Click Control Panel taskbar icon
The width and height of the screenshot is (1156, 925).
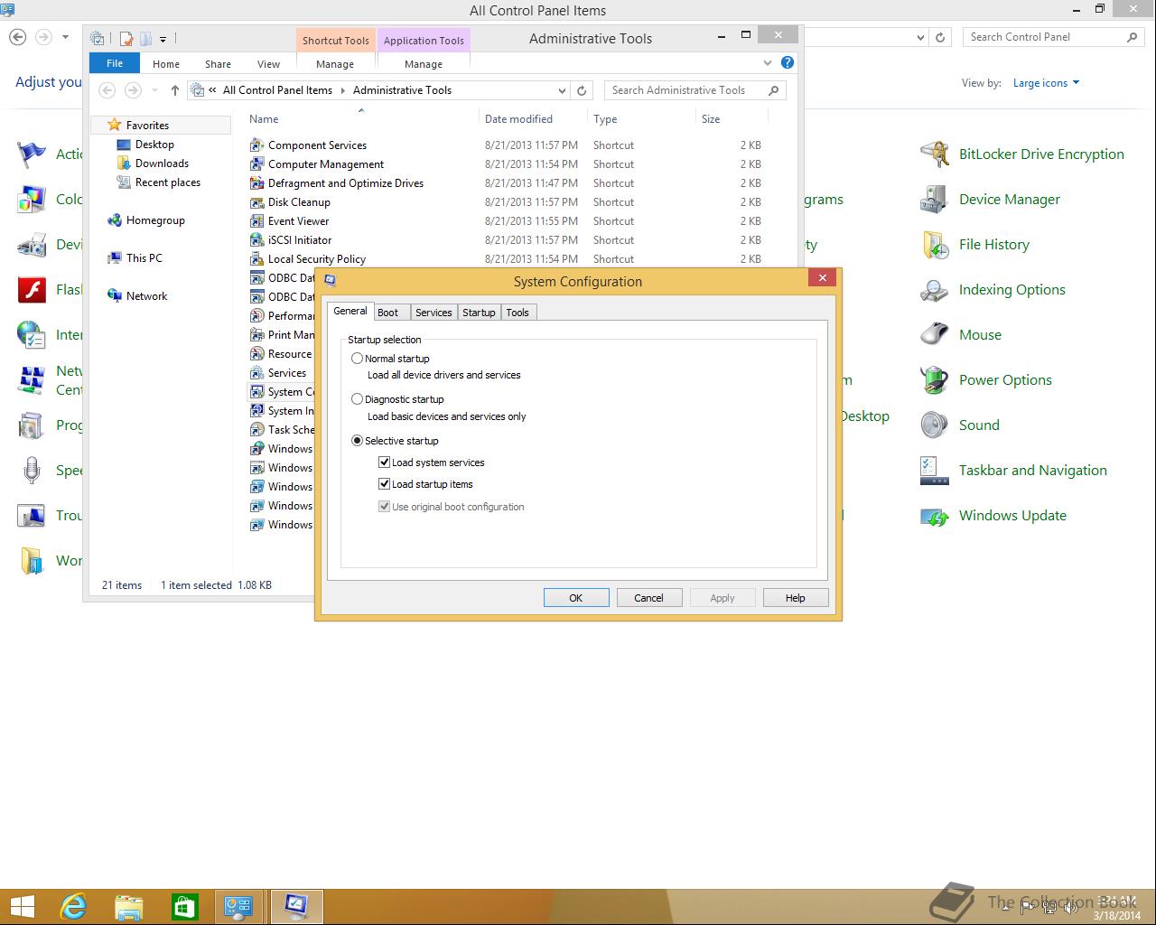(239, 906)
